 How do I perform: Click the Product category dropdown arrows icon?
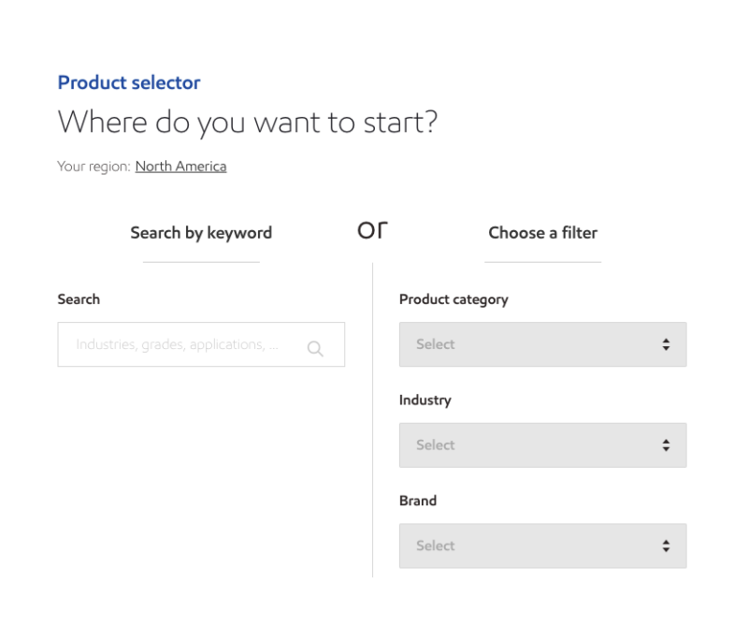666,344
